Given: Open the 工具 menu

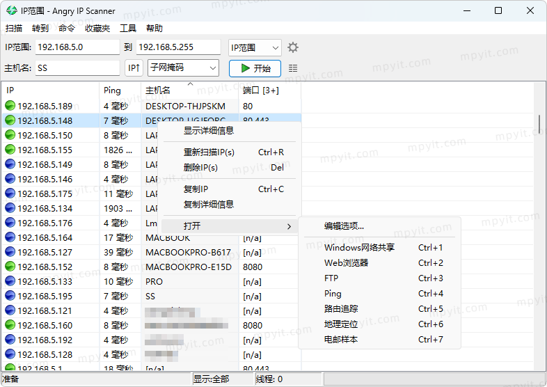Looking at the screenshot, I should pyautogui.click(x=128, y=29).
